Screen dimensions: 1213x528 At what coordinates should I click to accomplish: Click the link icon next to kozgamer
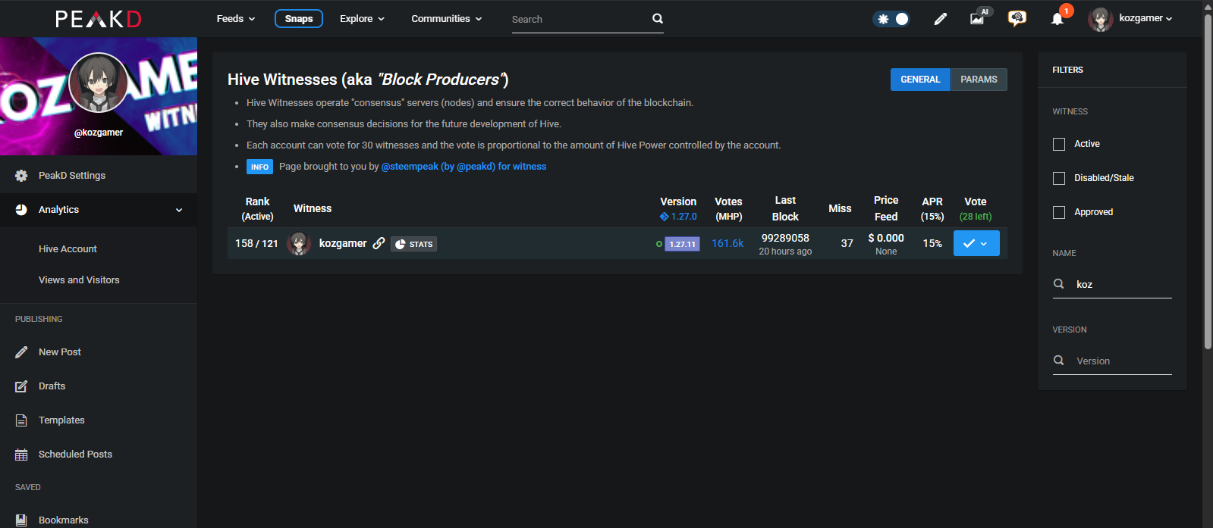pyautogui.click(x=379, y=243)
